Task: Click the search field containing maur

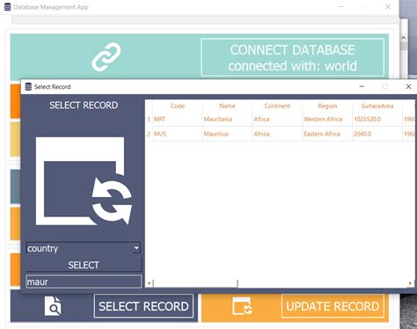Action: coord(84,281)
